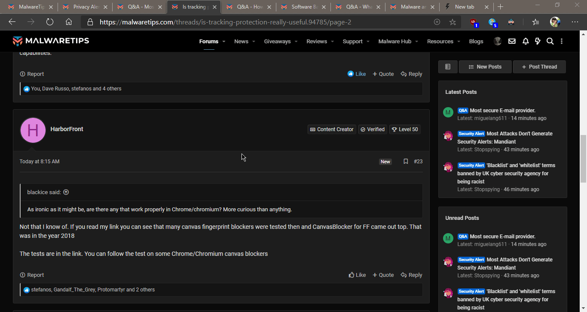Click the circled plus icon in address bar
Image resolution: width=587 pixels, height=312 pixels.
pos(437,22)
